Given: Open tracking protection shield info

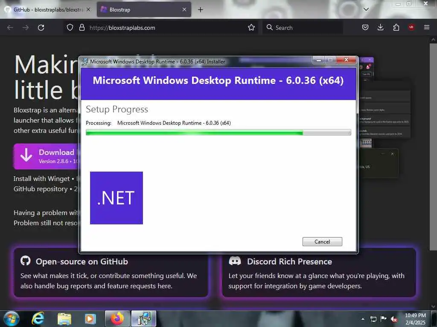Looking at the screenshot, I should pos(70,28).
